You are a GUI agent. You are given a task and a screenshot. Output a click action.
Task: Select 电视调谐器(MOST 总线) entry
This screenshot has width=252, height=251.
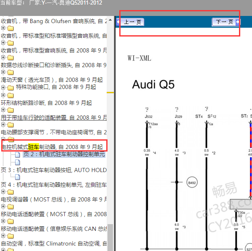click(54, 199)
